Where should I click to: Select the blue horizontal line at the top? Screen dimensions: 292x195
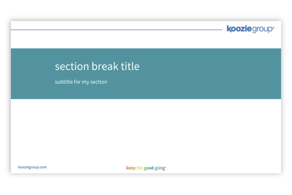click(x=116, y=30)
